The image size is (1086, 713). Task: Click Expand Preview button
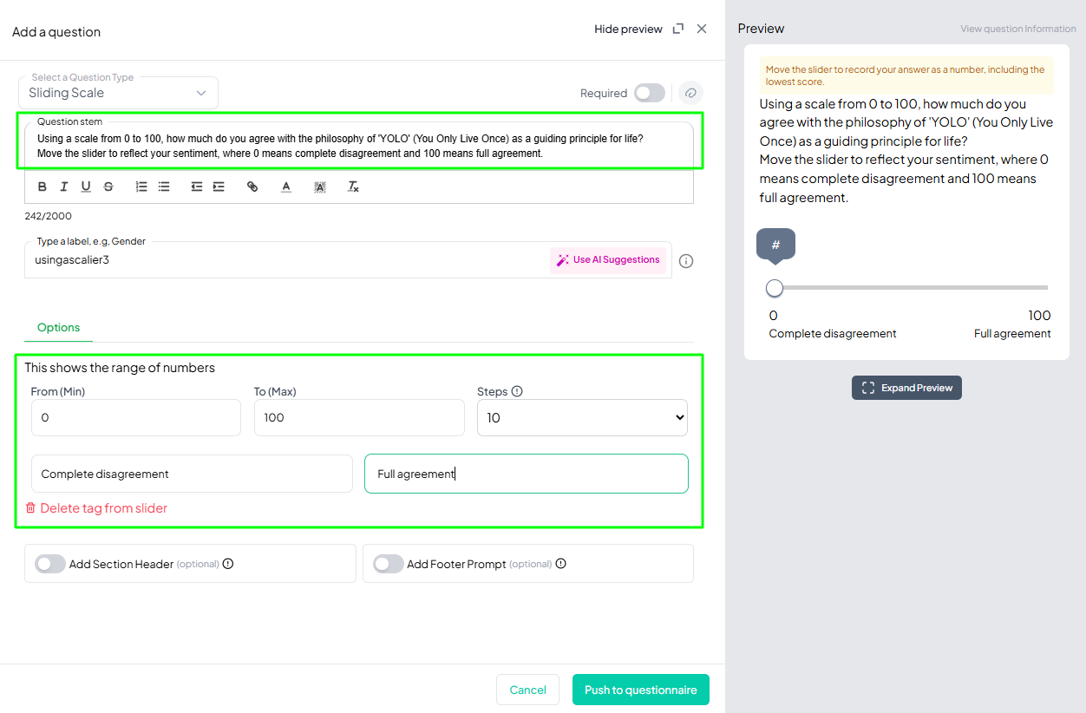click(x=906, y=388)
